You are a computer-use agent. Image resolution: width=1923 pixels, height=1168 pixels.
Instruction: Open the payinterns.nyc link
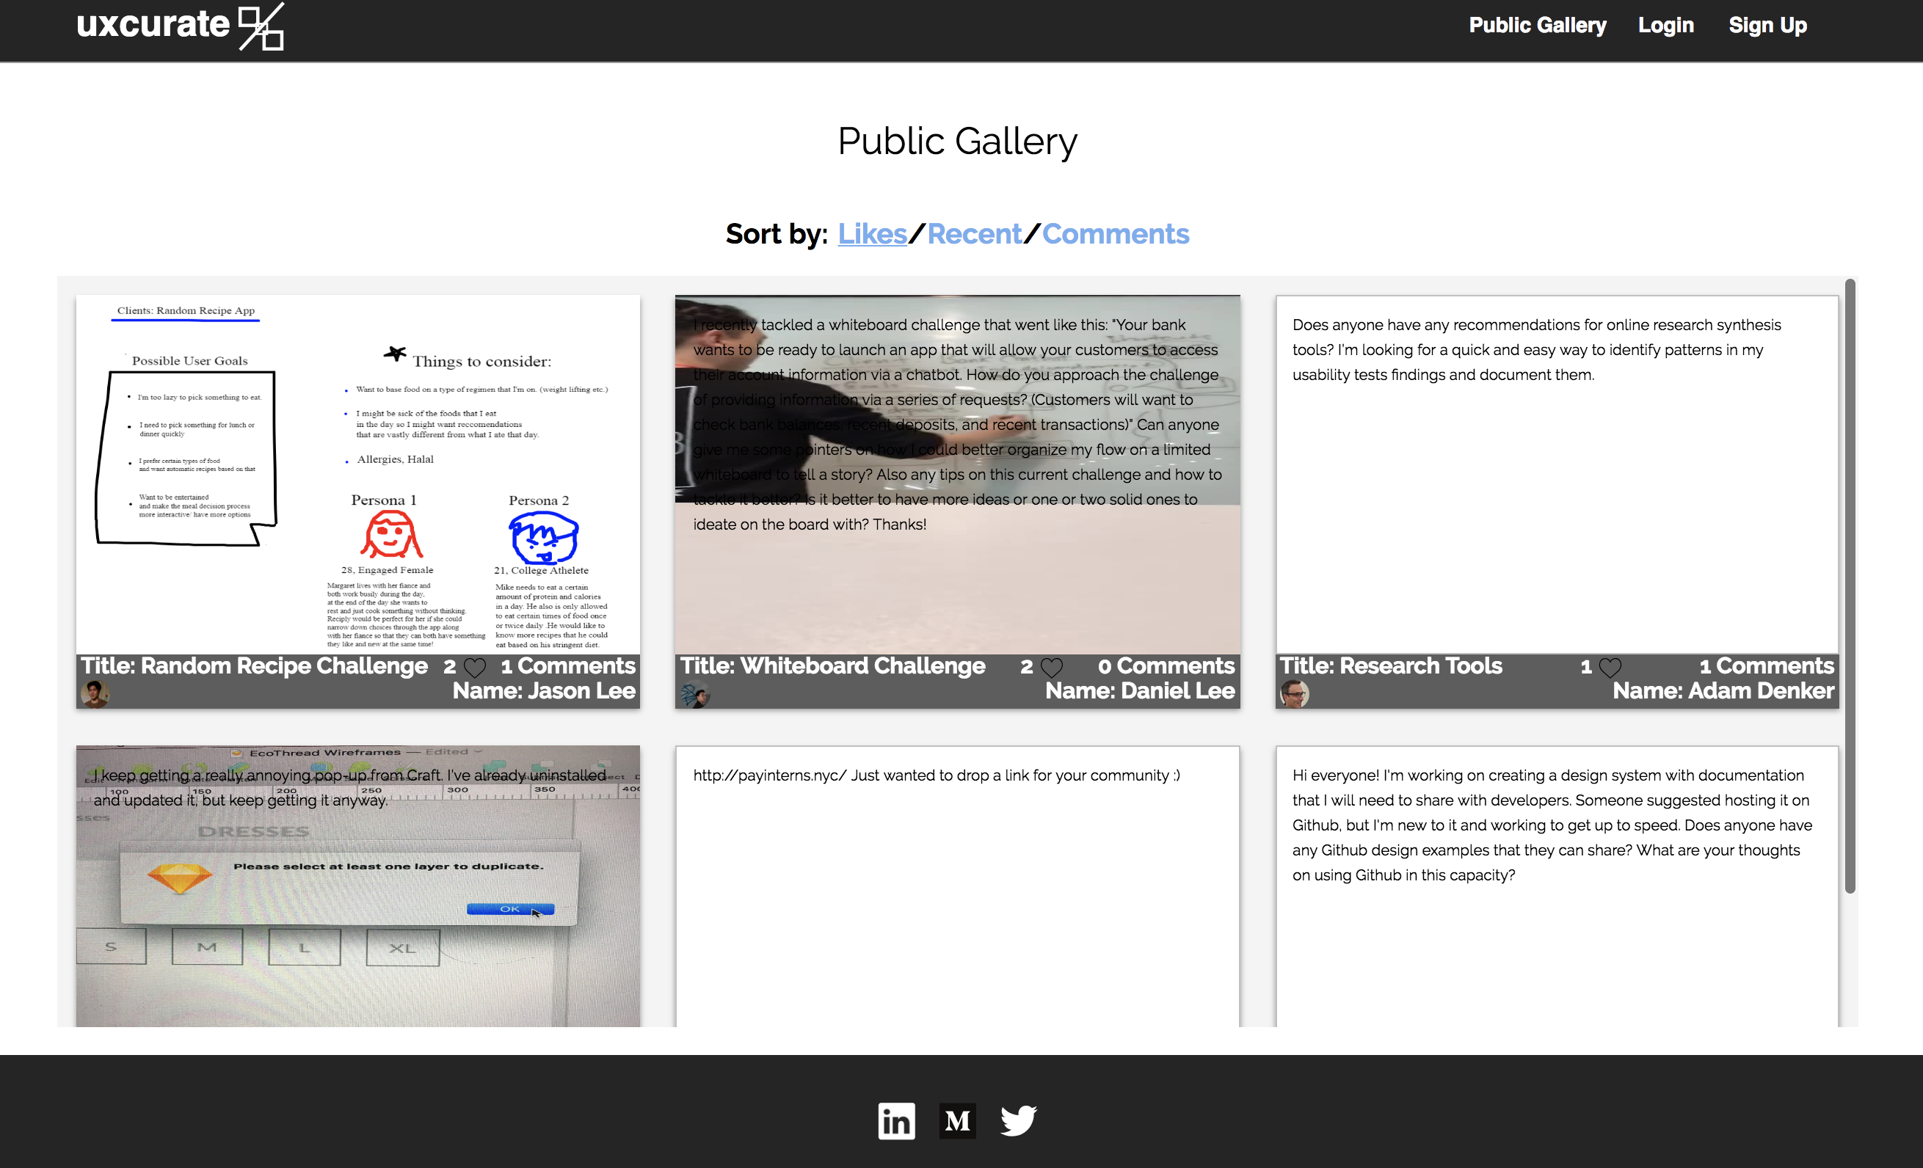(x=768, y=775)
